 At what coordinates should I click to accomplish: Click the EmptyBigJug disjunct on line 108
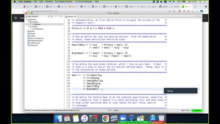point(93,83)
